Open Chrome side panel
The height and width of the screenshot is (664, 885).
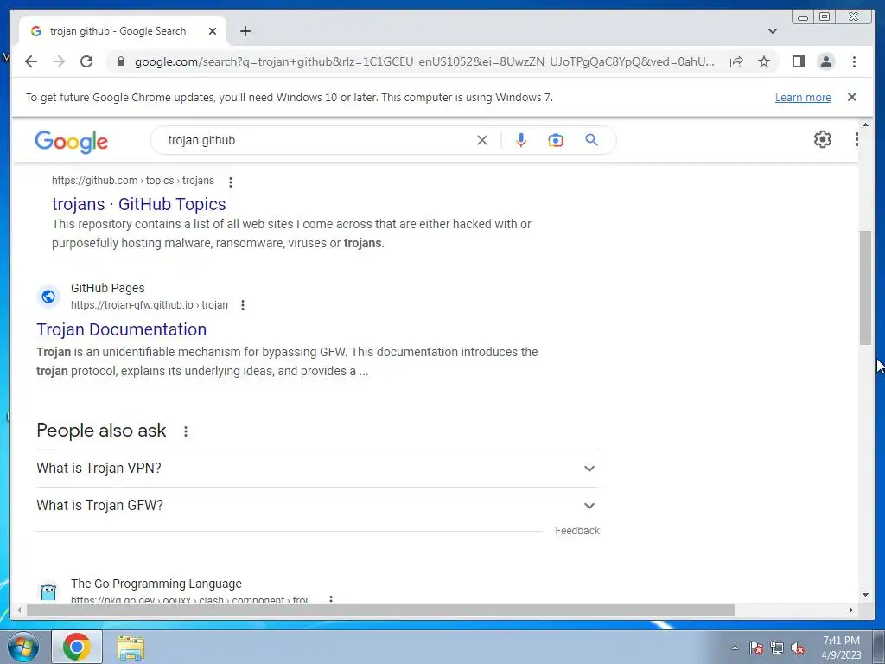click(798, 61)
